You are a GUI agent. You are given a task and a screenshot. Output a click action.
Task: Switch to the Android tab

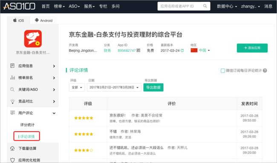[x=43, y=20]
